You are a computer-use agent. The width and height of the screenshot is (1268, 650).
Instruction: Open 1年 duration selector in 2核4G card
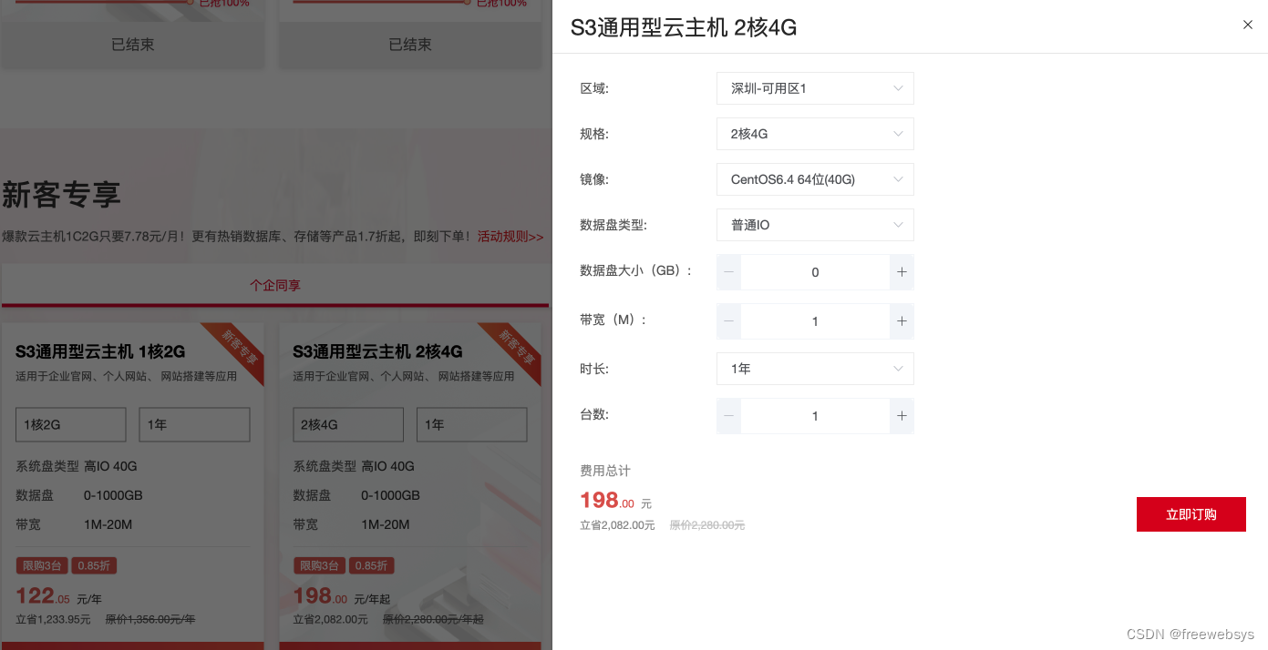click(x=472, y=424)
